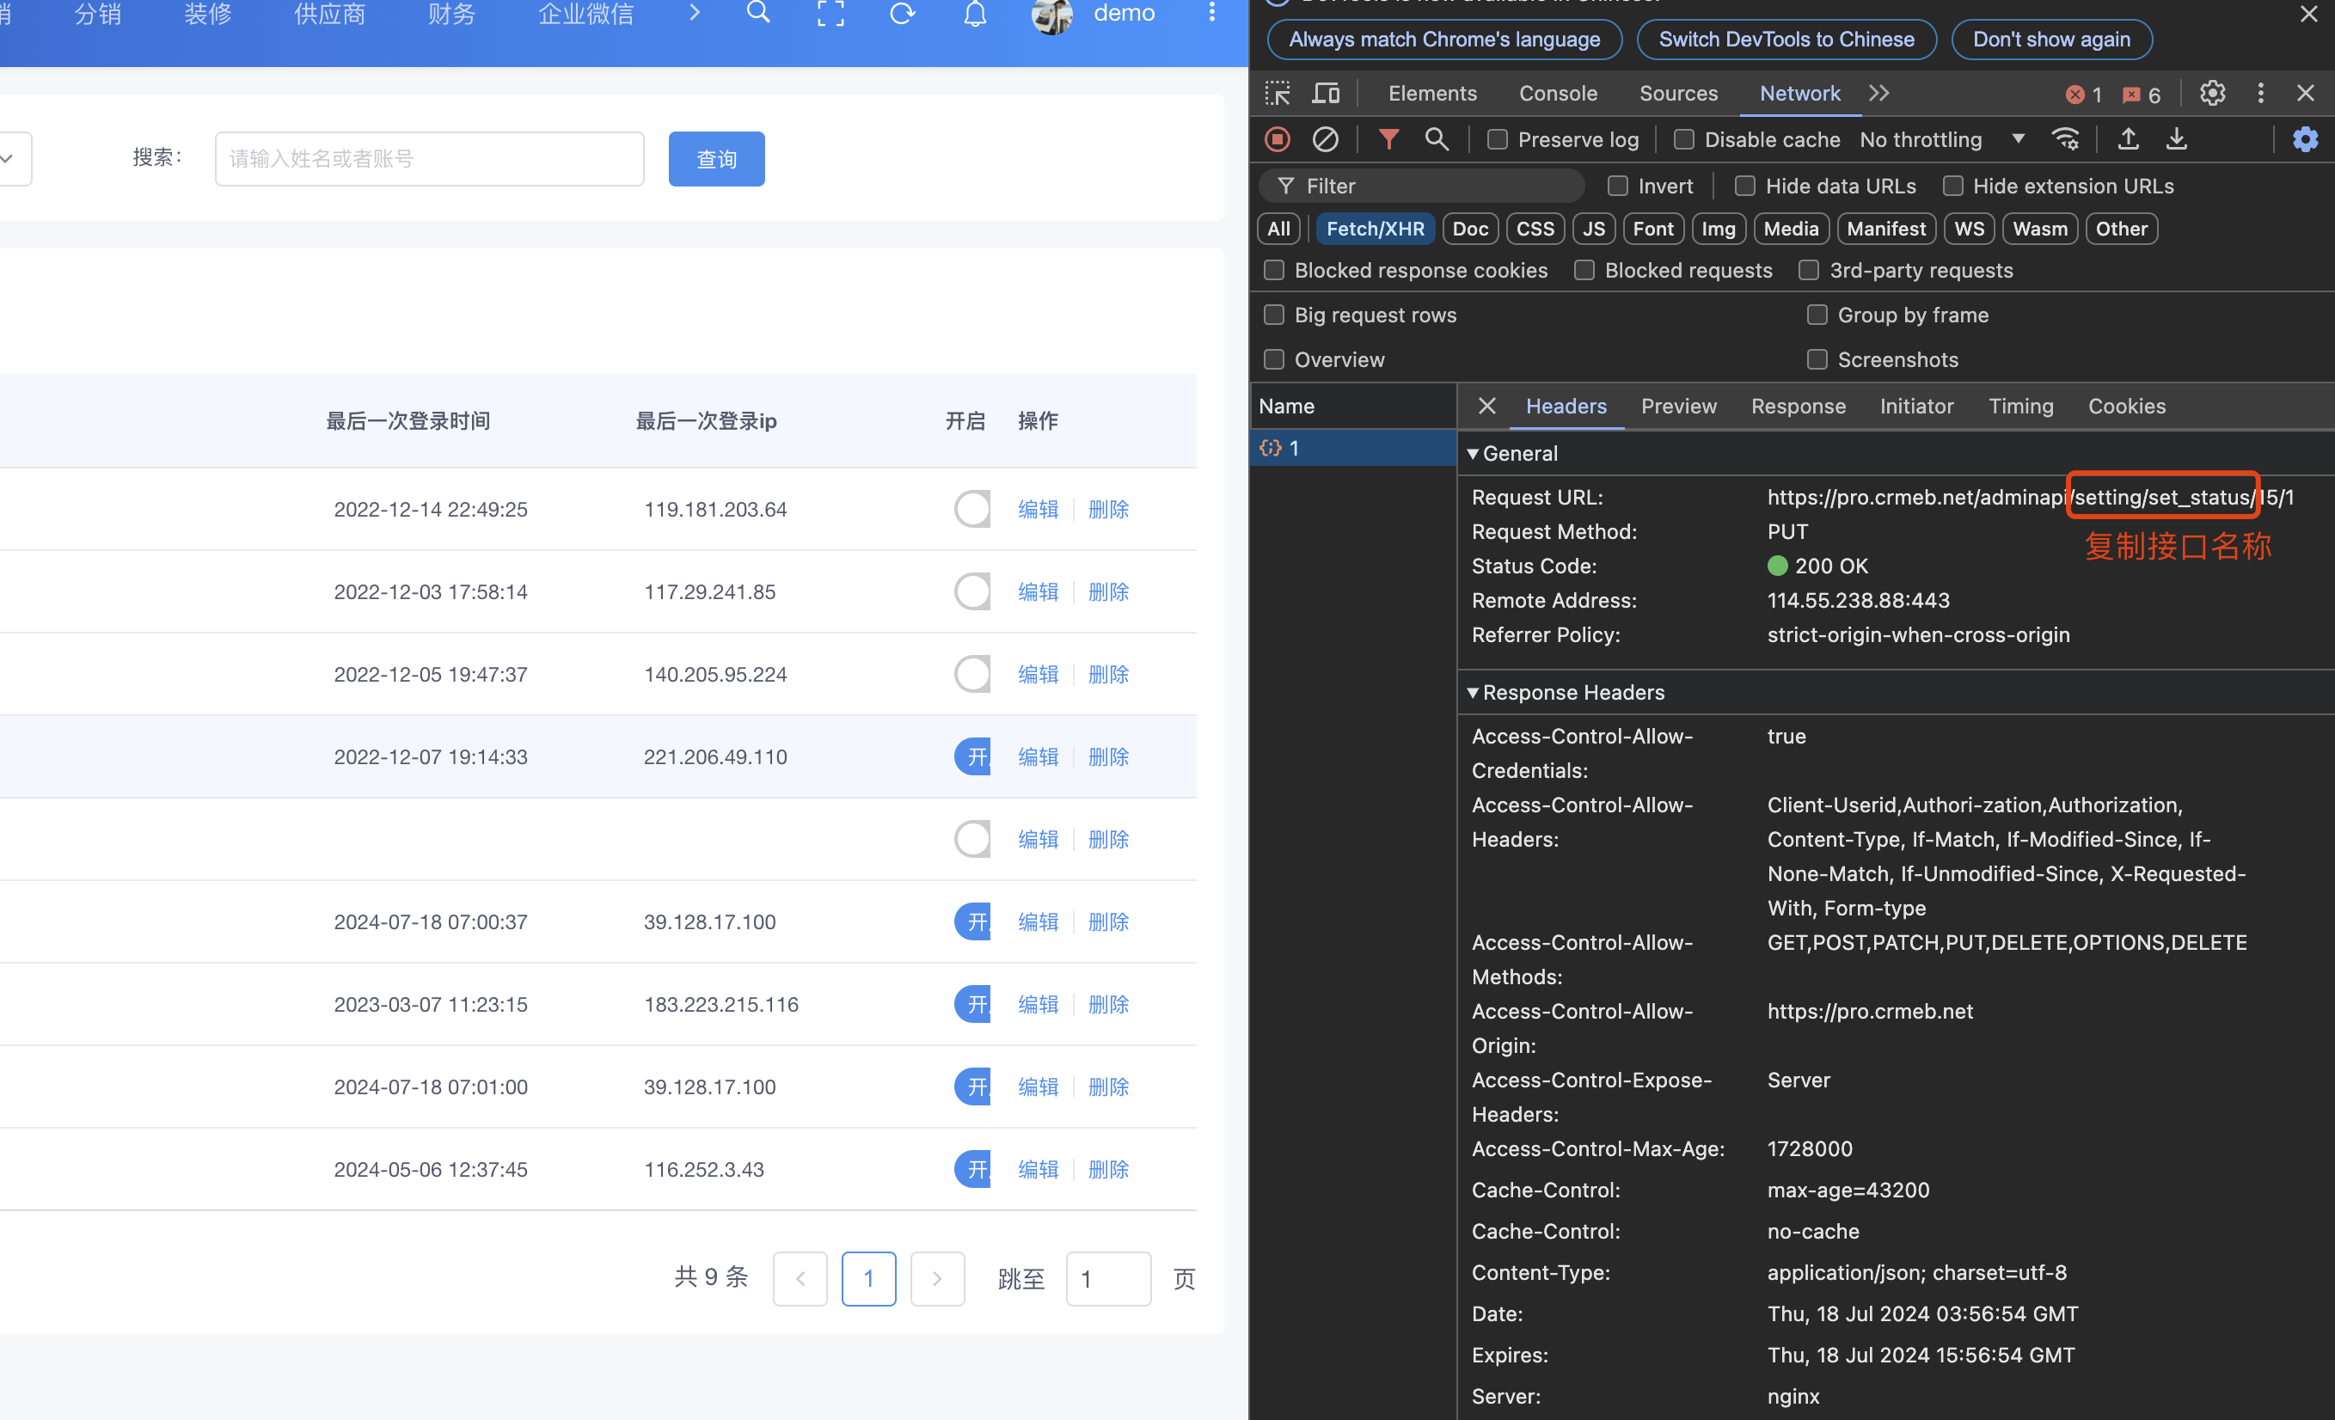Screen dimensions: 2335x1420
Task: Select request named 1 in Name list
Action: point(1353,448)
